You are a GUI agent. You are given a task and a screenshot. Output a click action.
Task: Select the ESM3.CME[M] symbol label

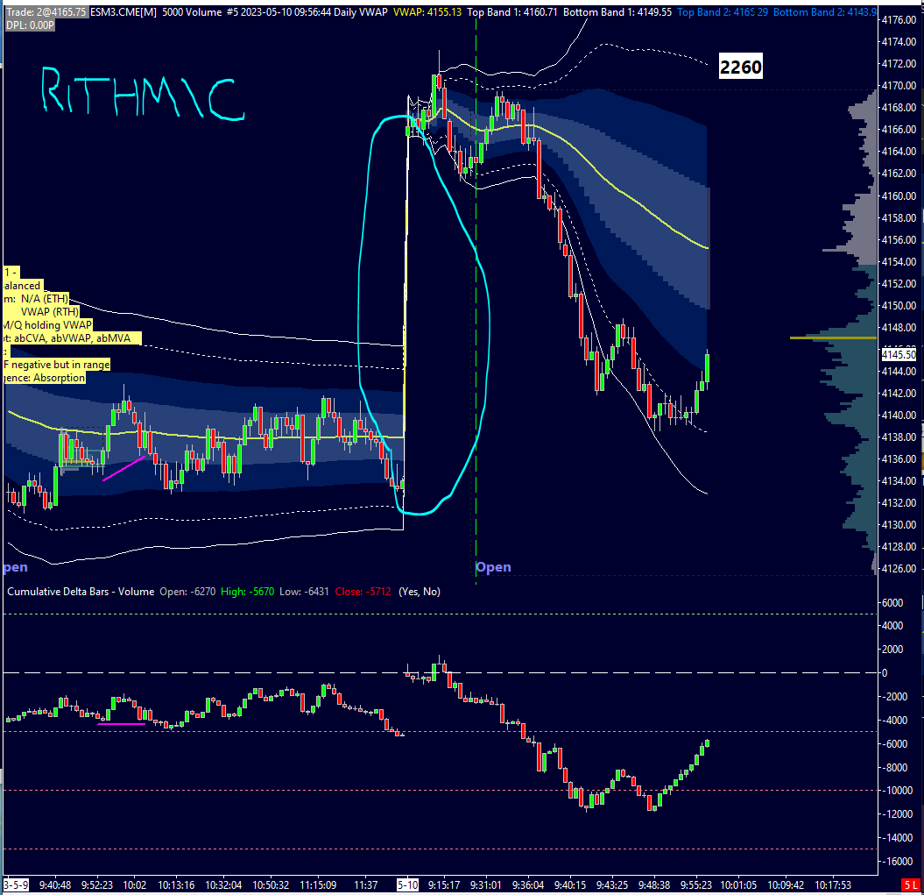point(123,11)
